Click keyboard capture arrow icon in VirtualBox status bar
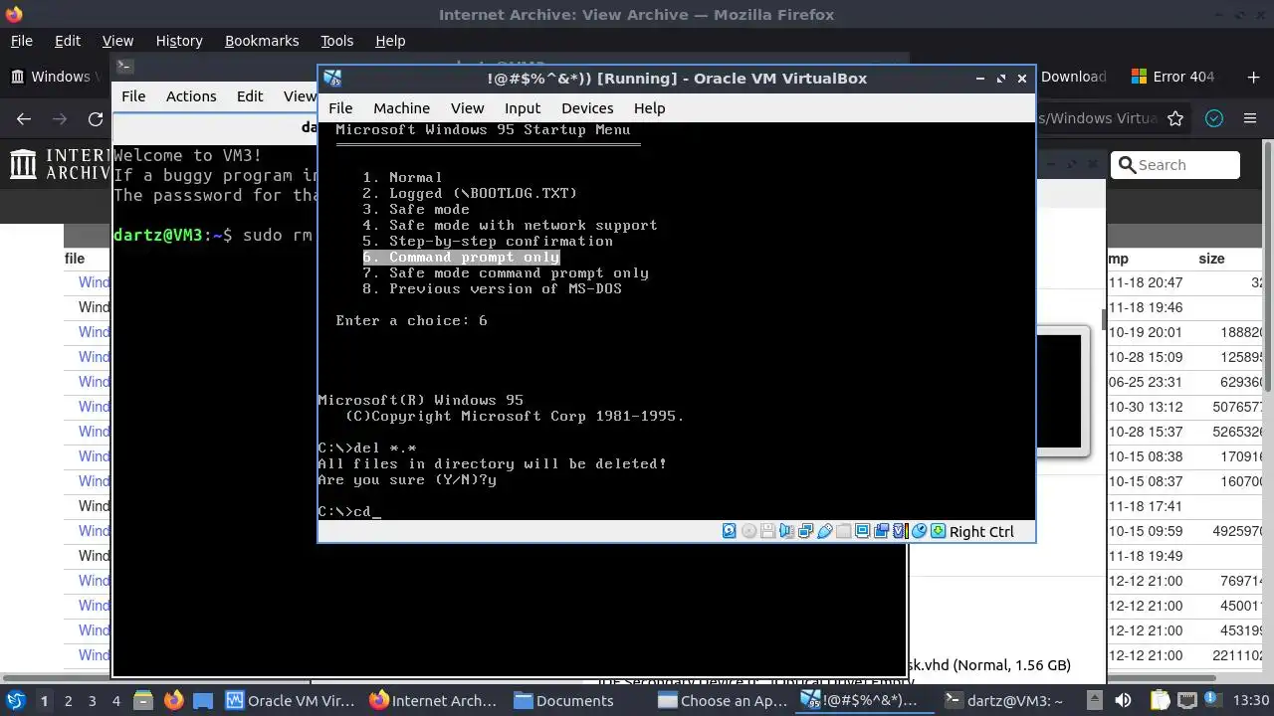 938,531
